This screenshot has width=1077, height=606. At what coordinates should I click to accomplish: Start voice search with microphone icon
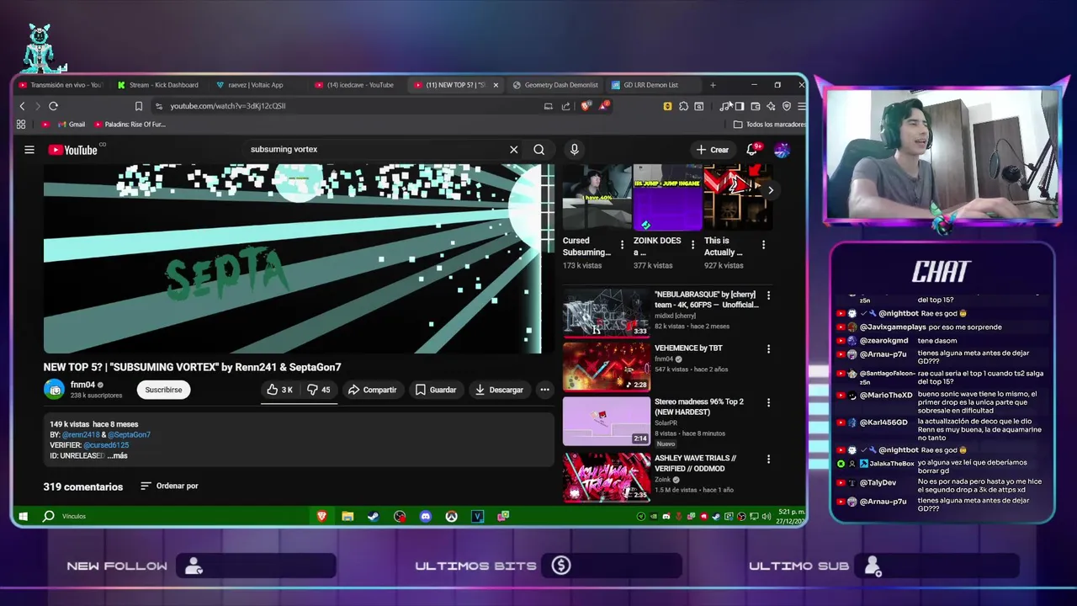574,150
